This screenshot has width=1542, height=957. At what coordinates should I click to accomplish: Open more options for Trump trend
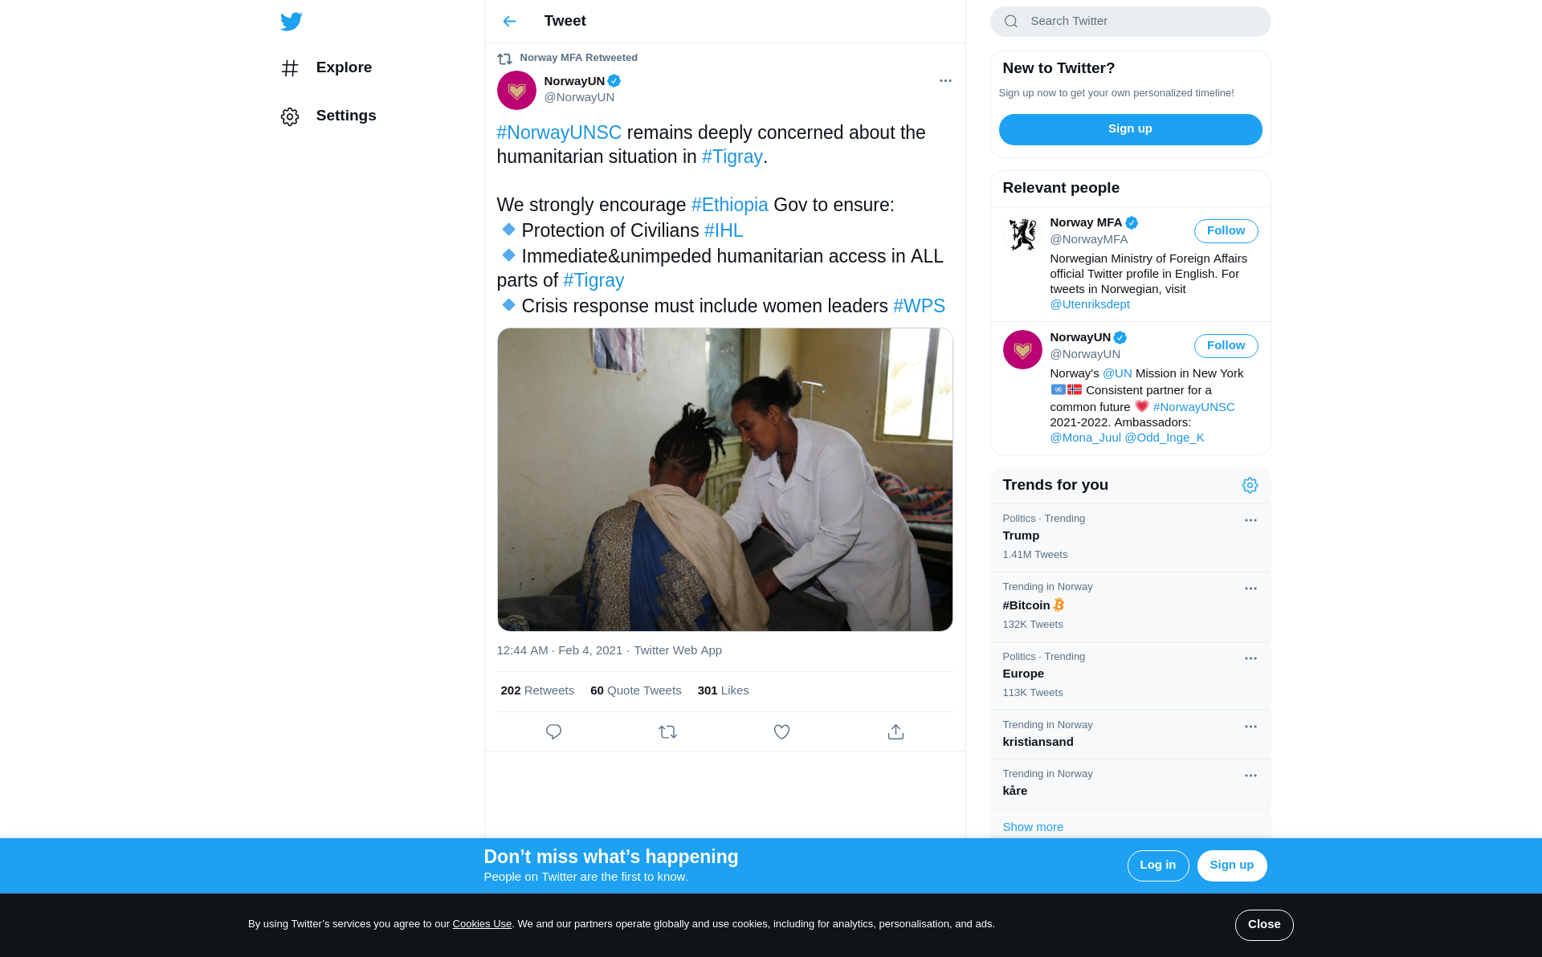click(1250, 520)
